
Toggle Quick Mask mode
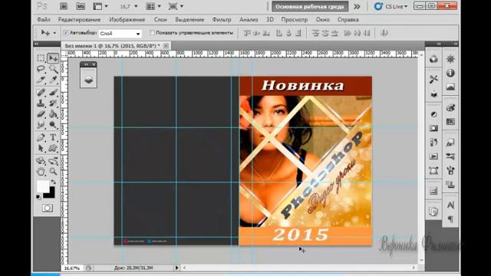(48, 208)
